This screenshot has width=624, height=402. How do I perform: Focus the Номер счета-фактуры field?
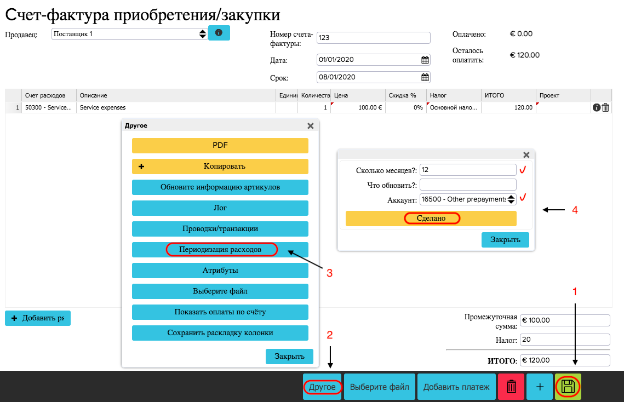coord(373,38)
